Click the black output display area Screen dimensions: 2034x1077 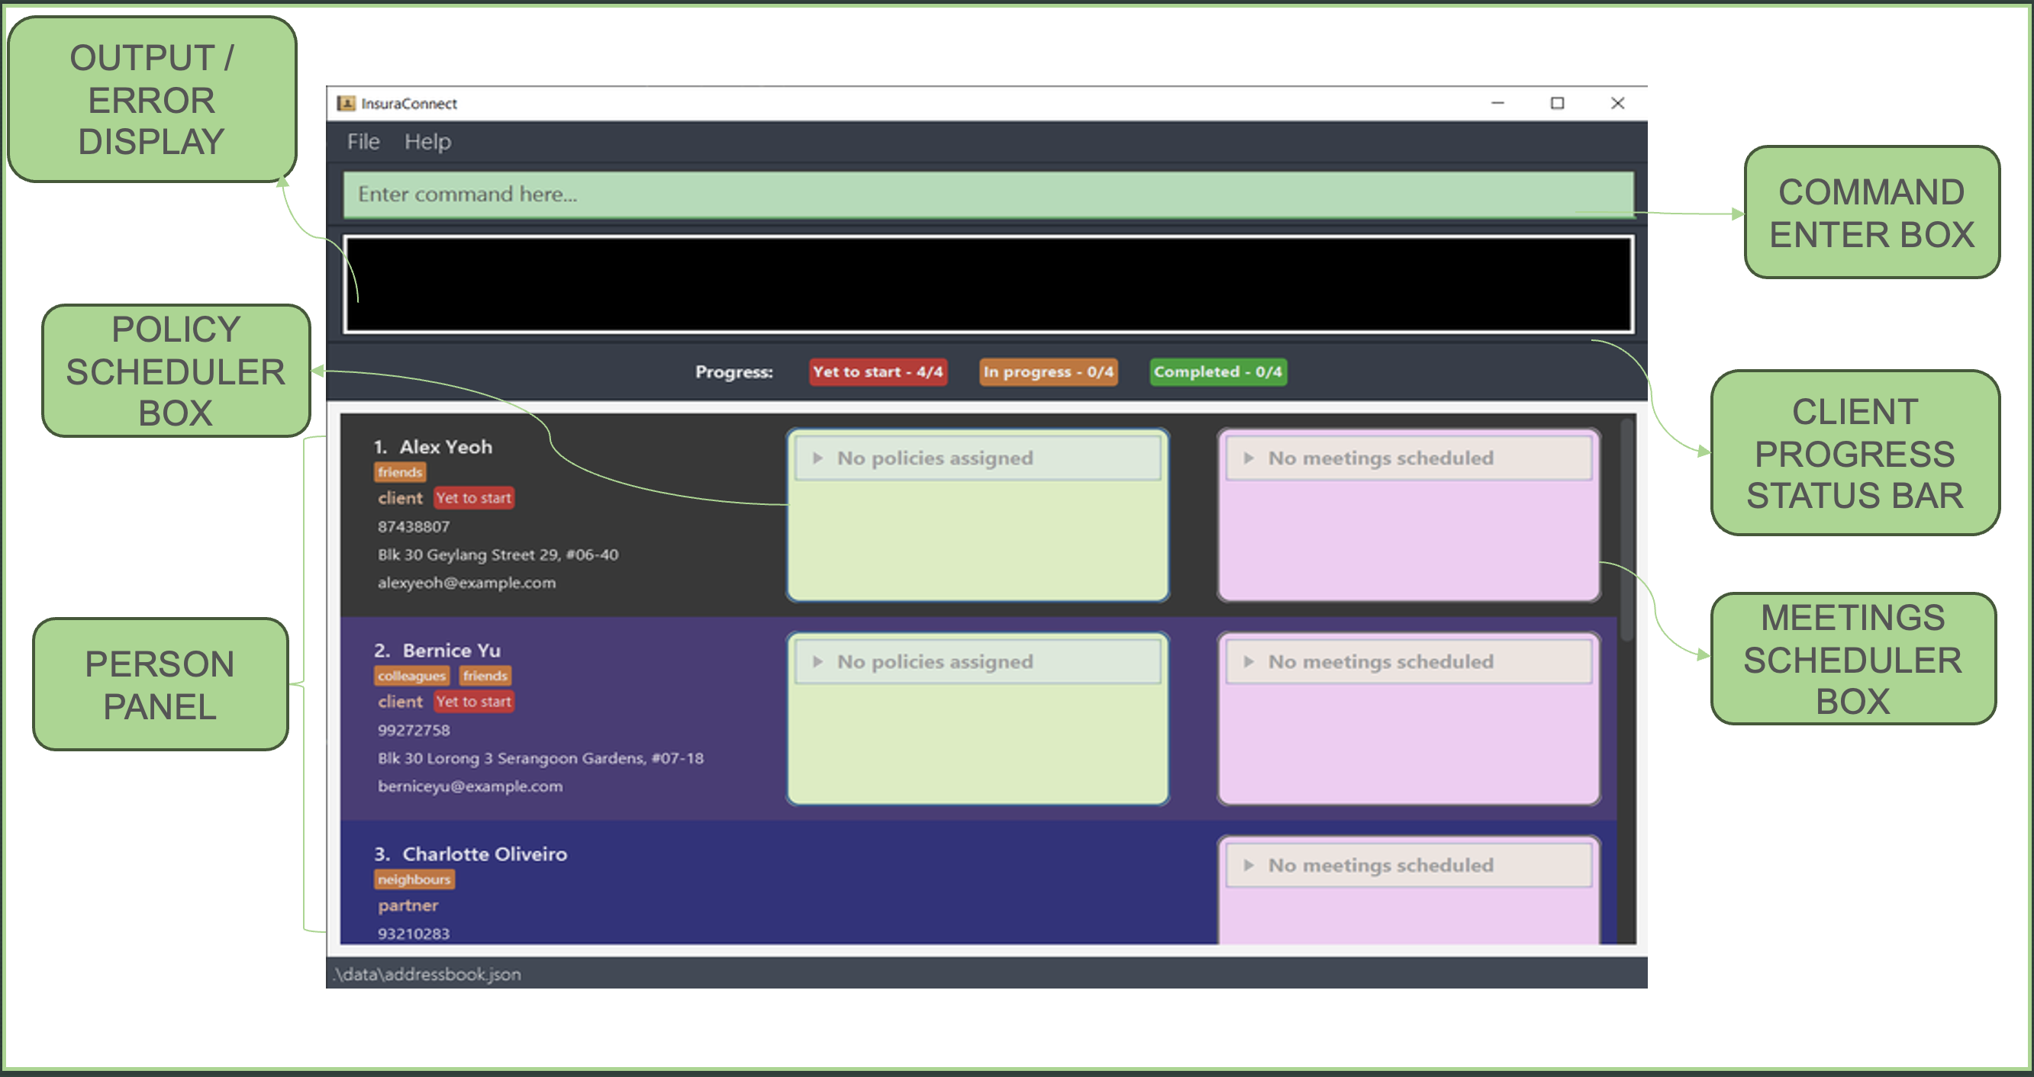click(x=988, y=284)
